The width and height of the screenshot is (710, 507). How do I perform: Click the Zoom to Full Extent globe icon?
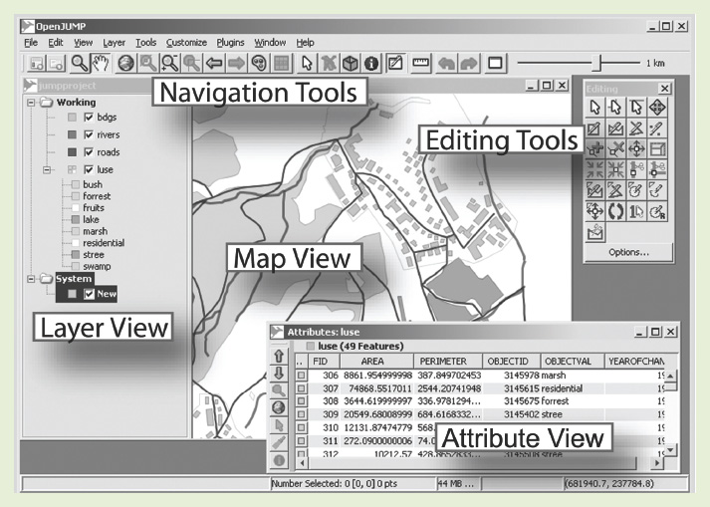(x=127, y=63)
